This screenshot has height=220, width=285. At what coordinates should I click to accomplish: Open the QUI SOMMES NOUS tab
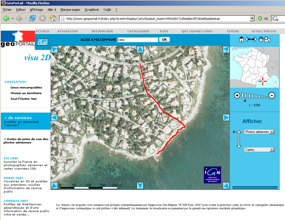pyautogui.click(x=197, y=31)
